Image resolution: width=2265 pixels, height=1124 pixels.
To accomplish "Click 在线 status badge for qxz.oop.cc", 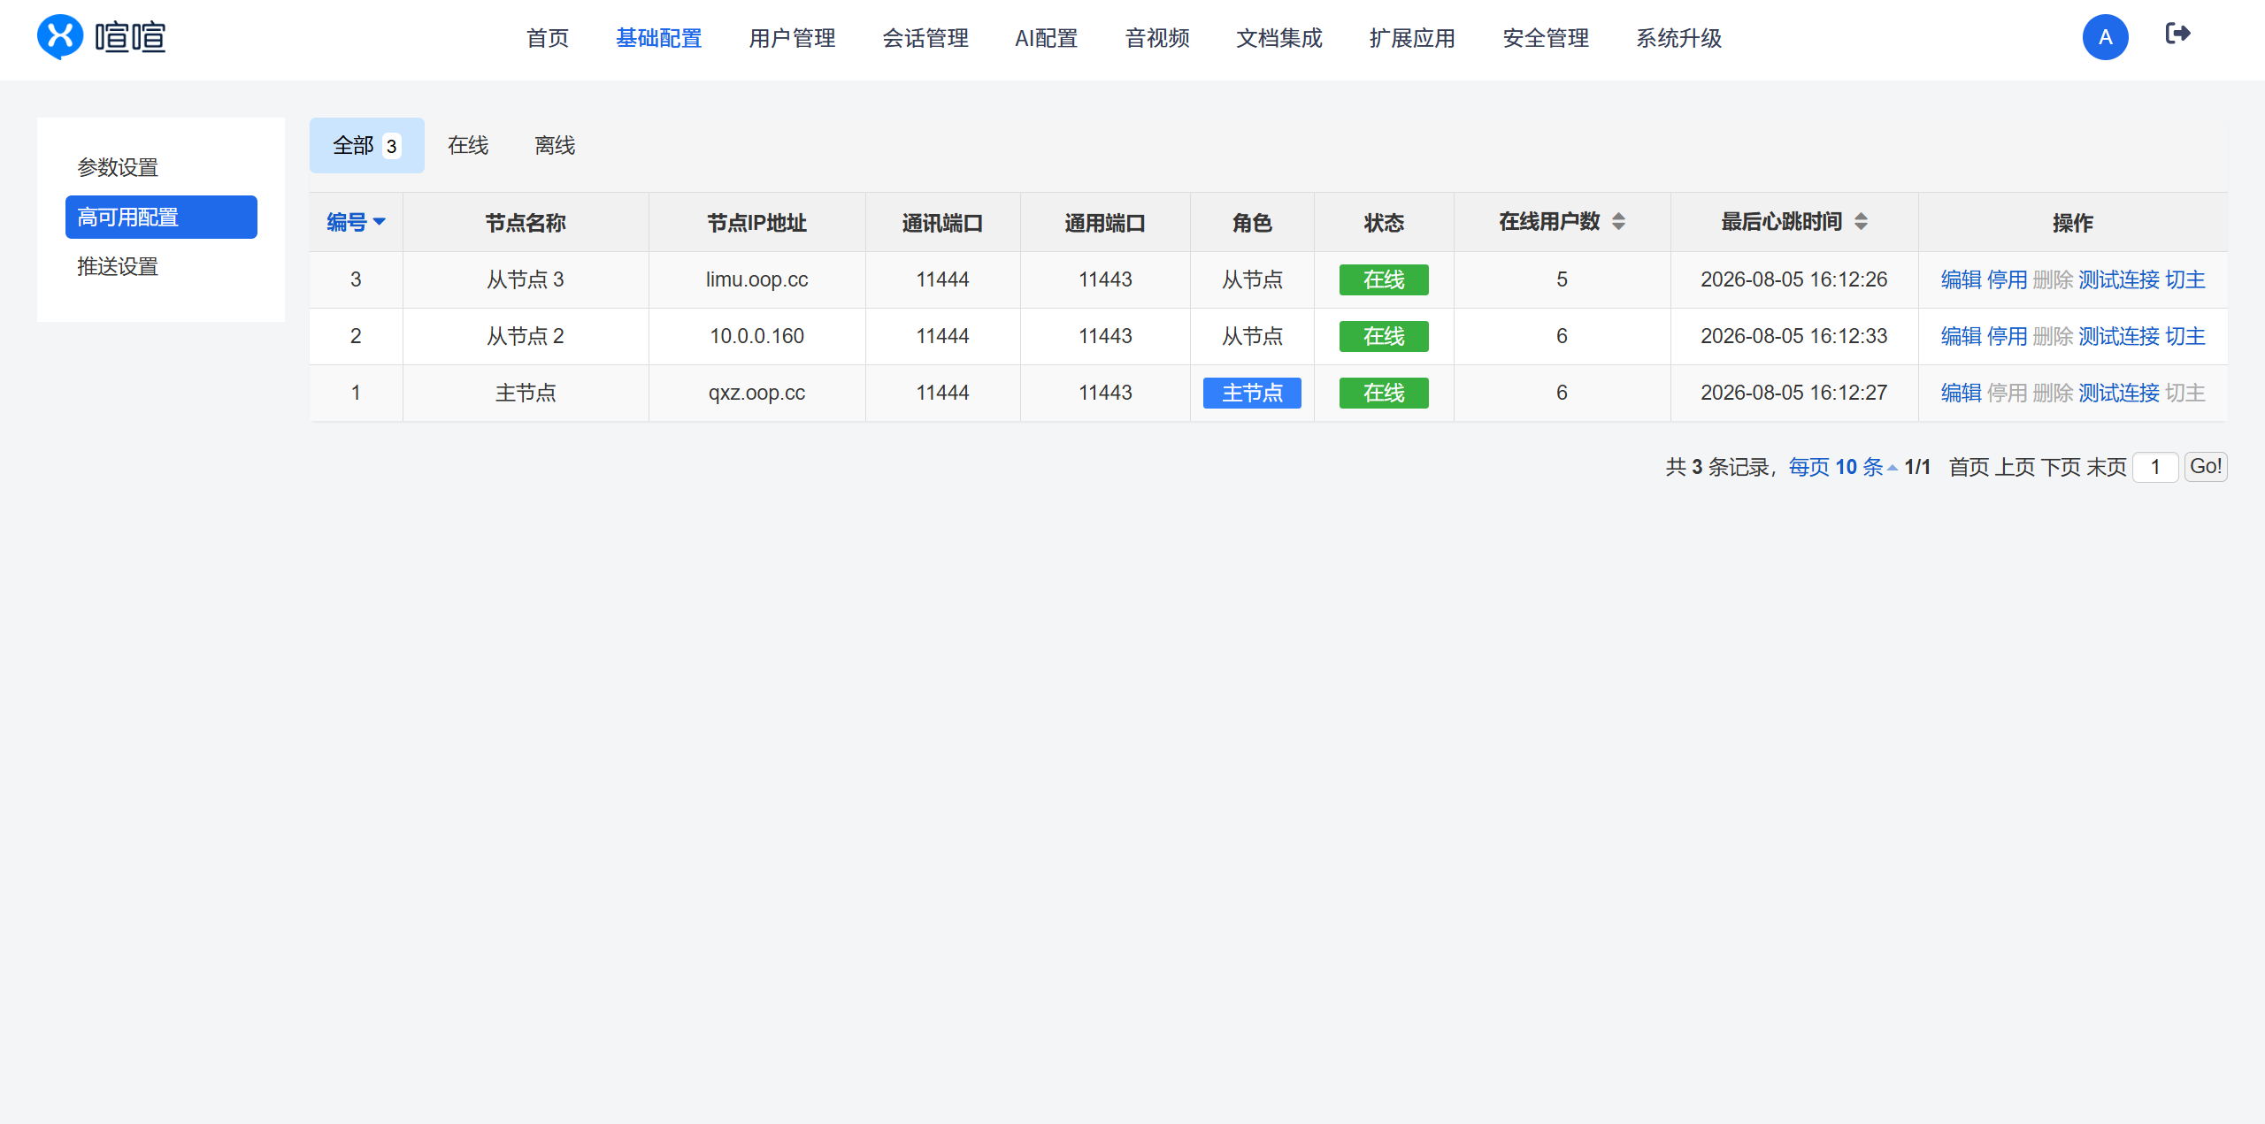I will 1384,393.
